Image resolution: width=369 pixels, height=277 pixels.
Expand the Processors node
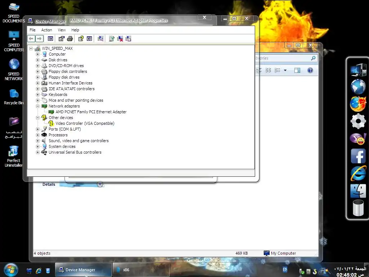(37, 135)
